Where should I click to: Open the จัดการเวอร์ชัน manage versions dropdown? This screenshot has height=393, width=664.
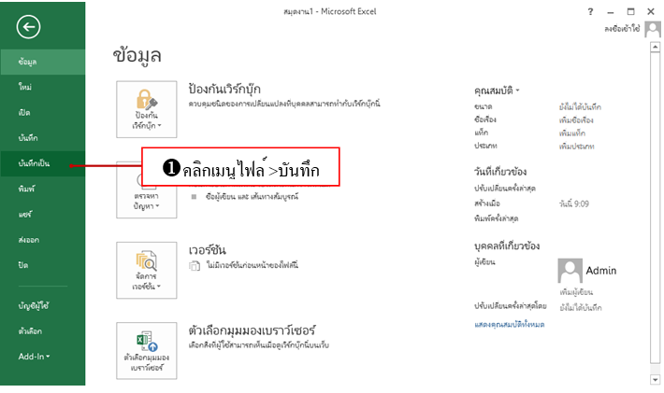coord(147,271)
